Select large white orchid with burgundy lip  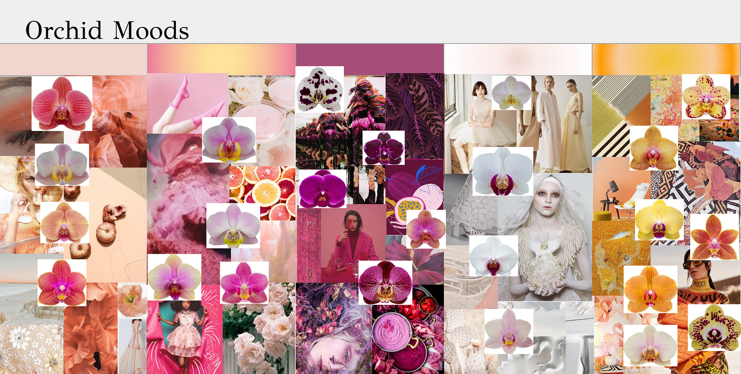click(502, 171)
